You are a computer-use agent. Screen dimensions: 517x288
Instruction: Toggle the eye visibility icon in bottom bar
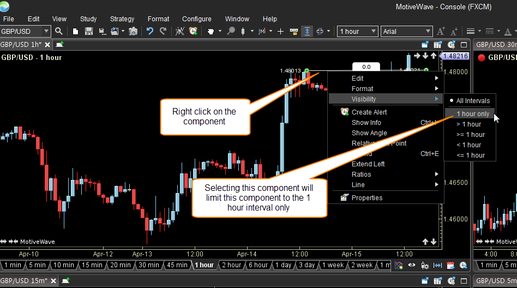click(x=412, y=265)
